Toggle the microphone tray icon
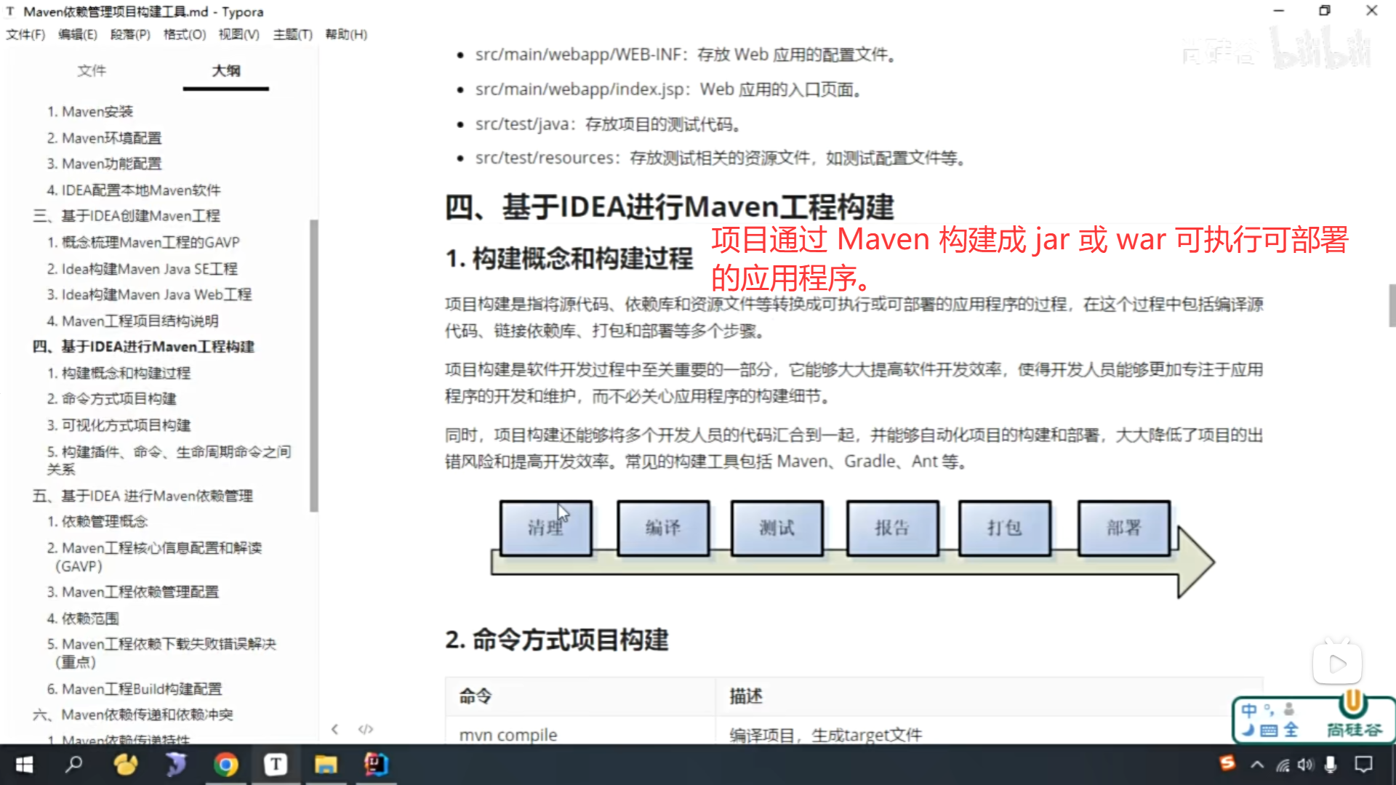This screenshot has height=785, width=1396. click(1331, 765)
